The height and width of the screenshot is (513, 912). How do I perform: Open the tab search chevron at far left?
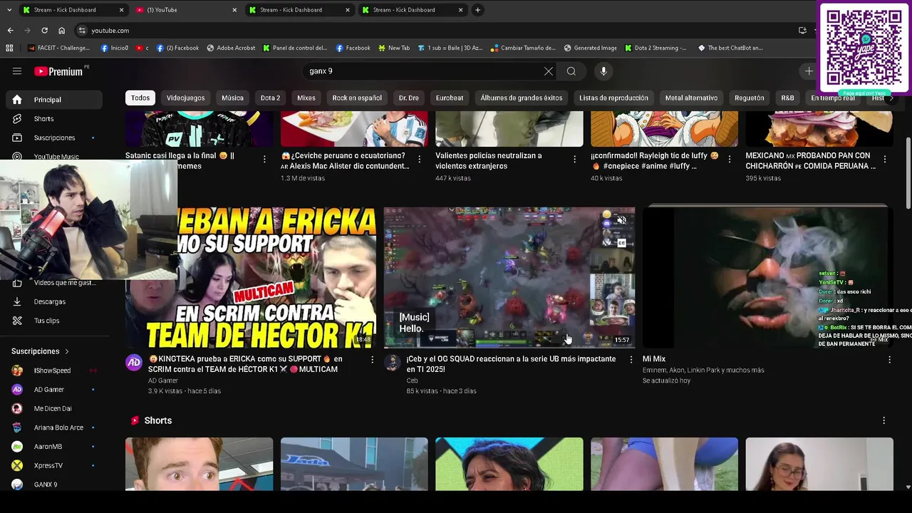coord(9,10)
